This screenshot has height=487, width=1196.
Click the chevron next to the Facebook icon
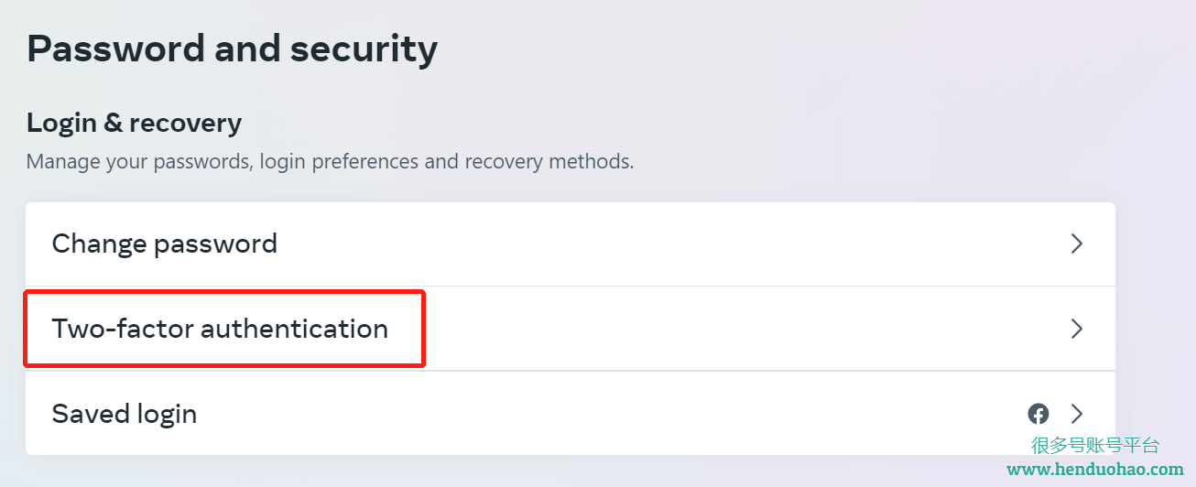click(x=1077, y=414)
